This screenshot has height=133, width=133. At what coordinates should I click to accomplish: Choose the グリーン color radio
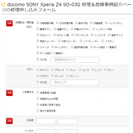68,76
